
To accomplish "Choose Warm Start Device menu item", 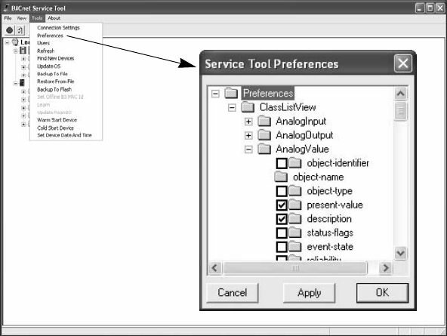I will coord(57,120).
